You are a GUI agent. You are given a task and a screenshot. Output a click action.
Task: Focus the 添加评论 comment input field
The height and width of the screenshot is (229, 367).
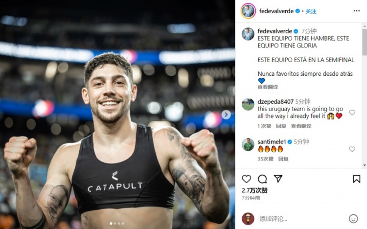point(302,219)
